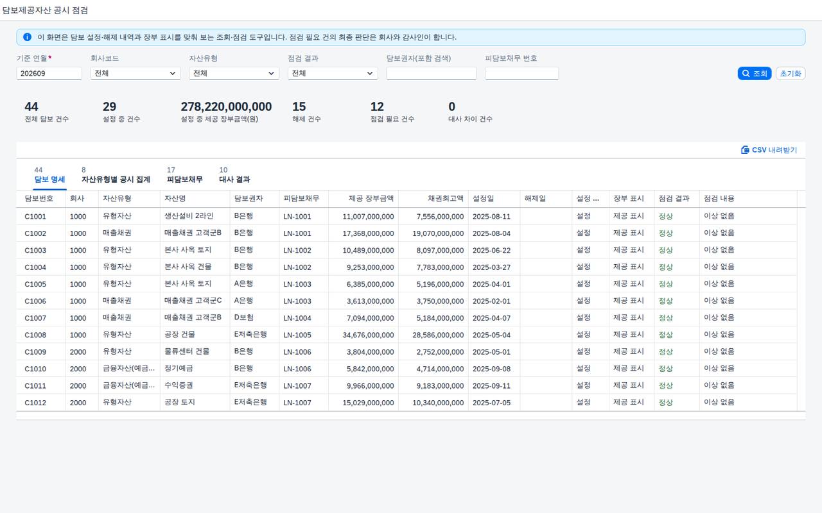Click the 물류센터 건물 asset name cell
Image resolution: width=822 pixels, height=513 pixels.
(195, 351)
